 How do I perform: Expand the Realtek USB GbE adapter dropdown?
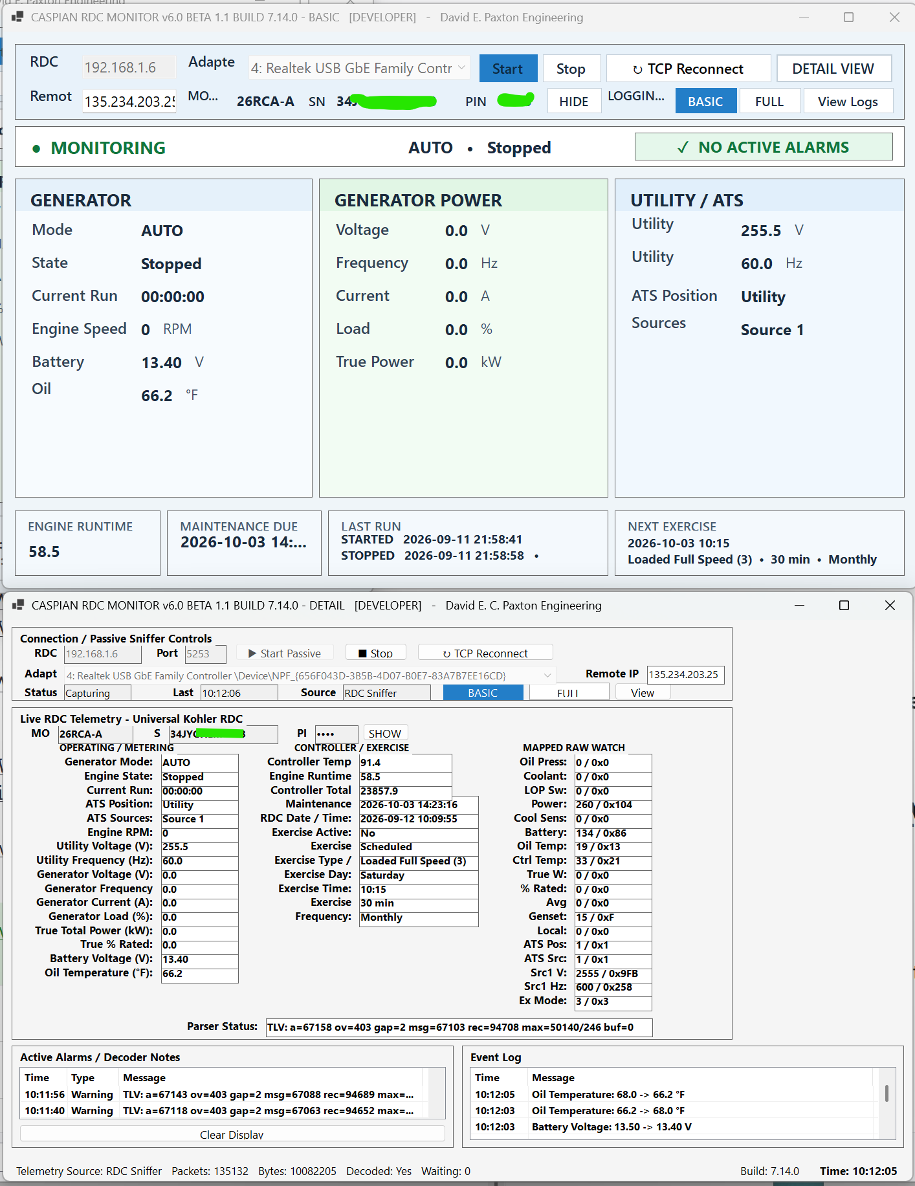pos(359,68)
